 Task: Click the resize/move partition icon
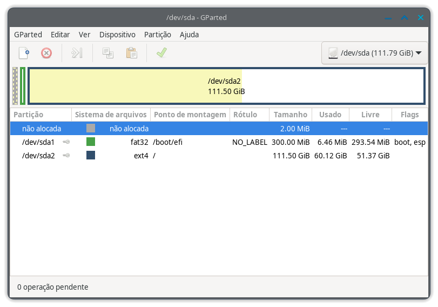coord(77,53)
